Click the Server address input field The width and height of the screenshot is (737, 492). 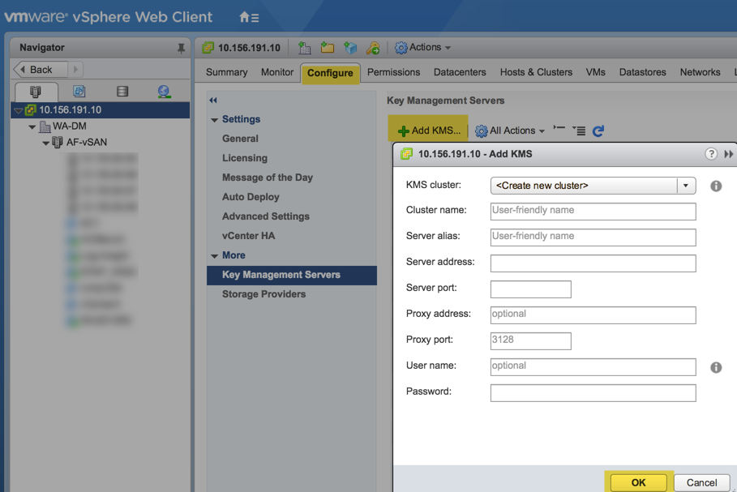593,263
